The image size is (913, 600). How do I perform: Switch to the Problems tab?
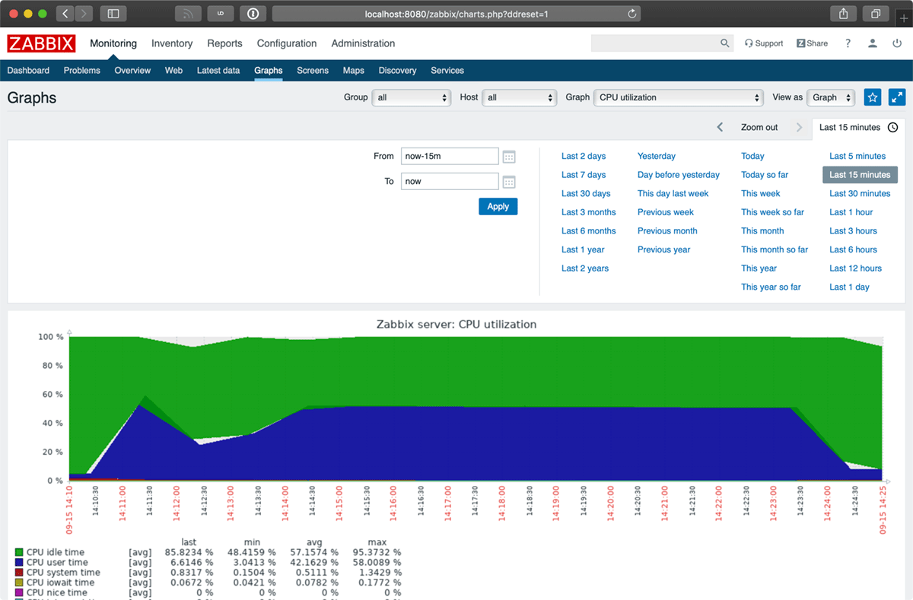pyautogui.click(x=82, y=71)
